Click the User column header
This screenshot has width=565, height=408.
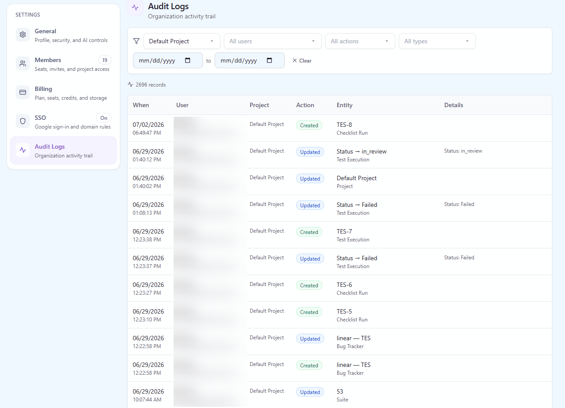[182, 105]
